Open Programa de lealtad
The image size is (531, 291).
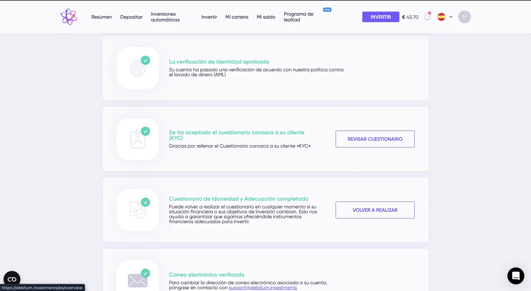298,17
